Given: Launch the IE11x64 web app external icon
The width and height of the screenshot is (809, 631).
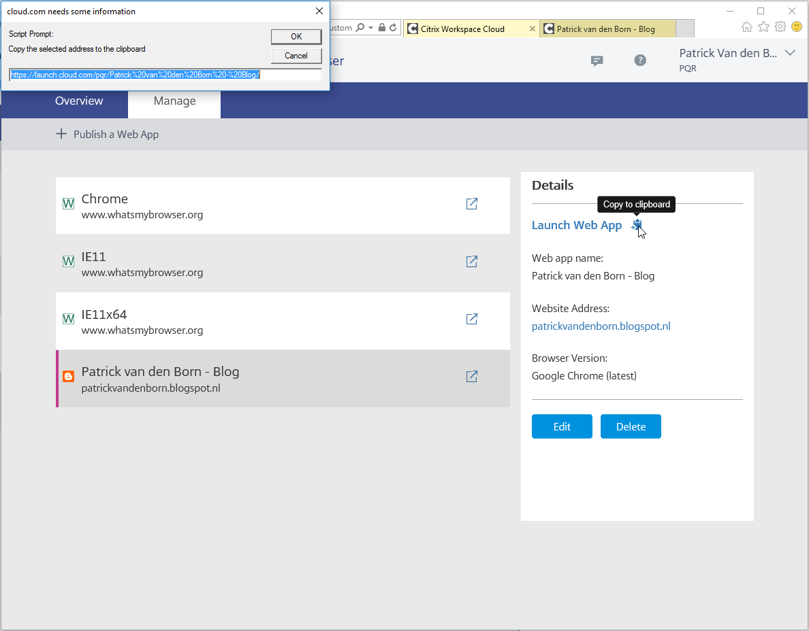Looking at the screenshot, I should pyautogui.click(x=471, y=320).
